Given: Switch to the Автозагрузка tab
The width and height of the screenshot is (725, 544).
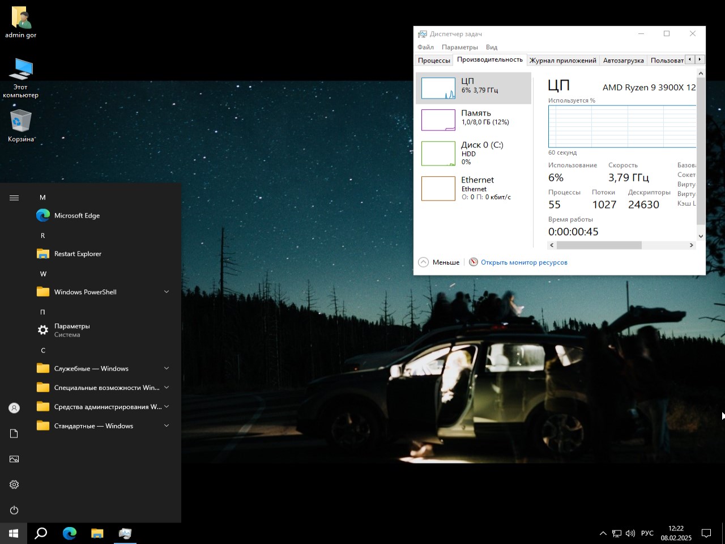Looking at the screenshot, I should click(x=623, y=59).
